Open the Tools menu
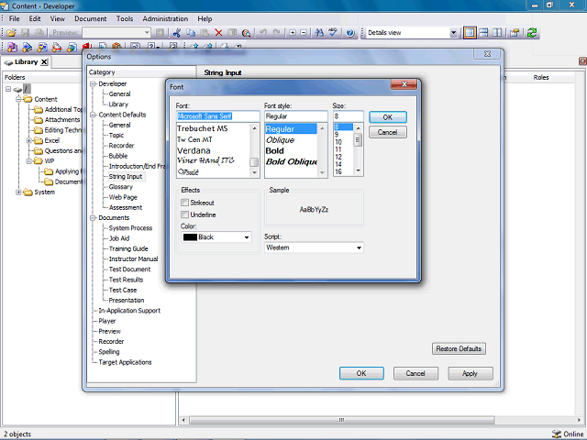587x440 pixels. [125, 18]
